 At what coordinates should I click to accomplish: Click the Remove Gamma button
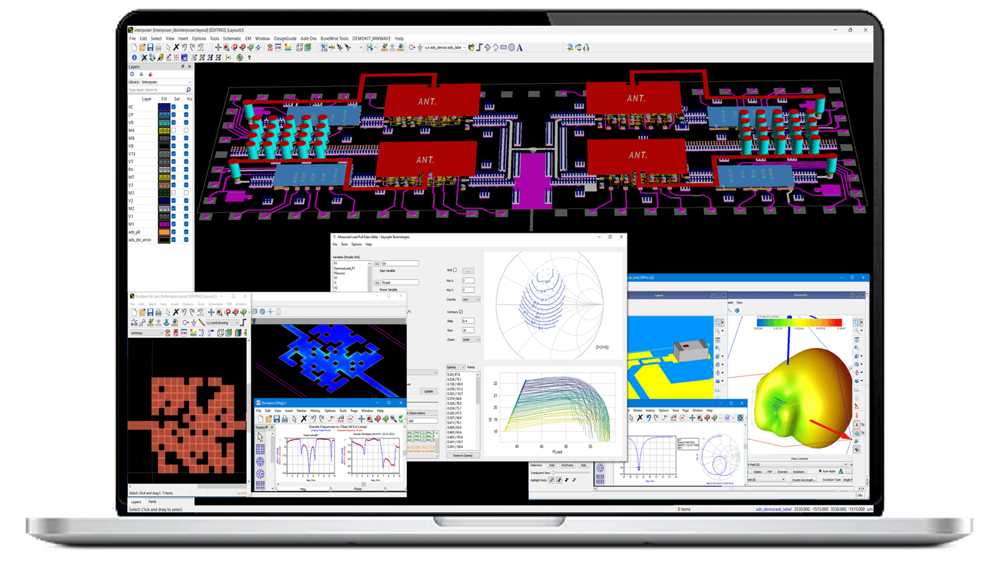463,455
